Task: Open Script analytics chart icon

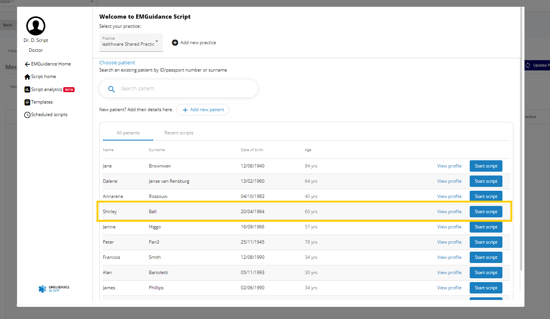Action: tap(27, 90)
